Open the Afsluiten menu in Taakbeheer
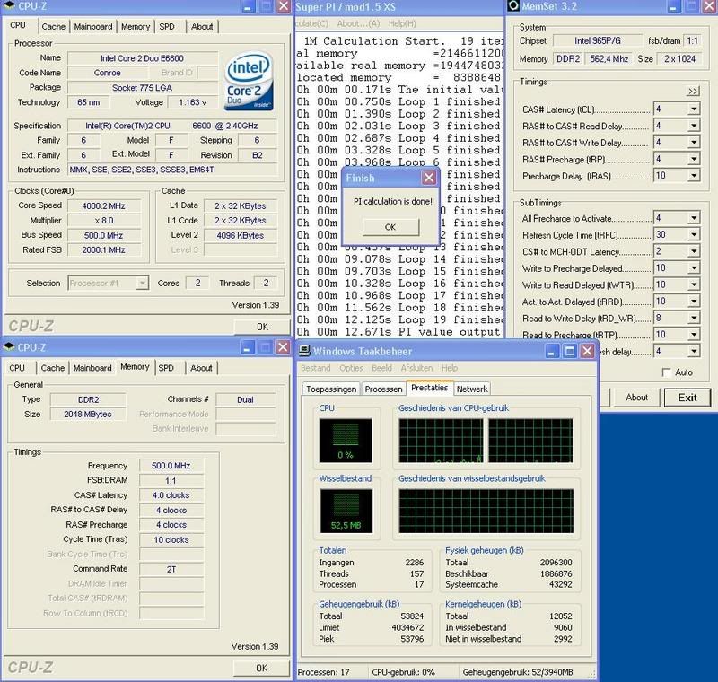This screenshot has height=682, width=718. [x=416, y=368]
